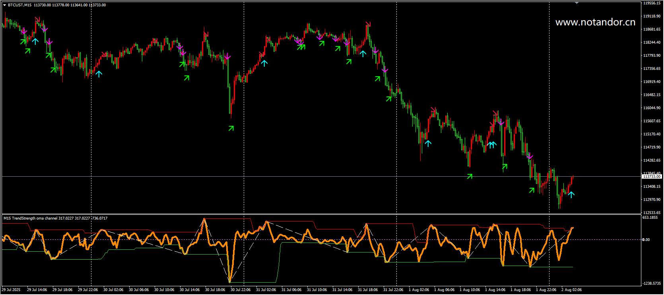Image resolution: width=664 pixels, height=295 pixels.
Task: Click time axis label 1 Aug 14:06
Action: (x=495, y=290)
